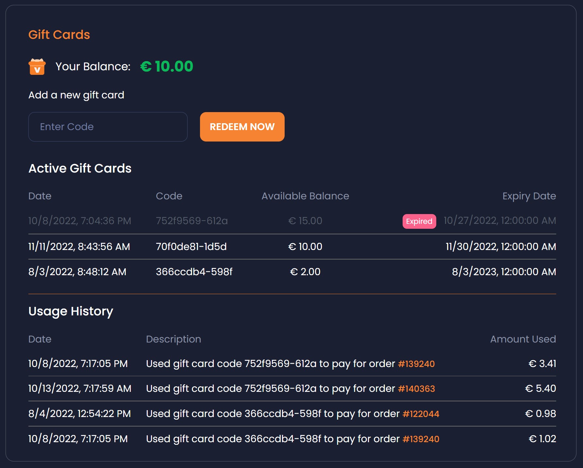Click the Available Balance column header
This screenshot has width=583, height=468.
(x=305, y=196)
